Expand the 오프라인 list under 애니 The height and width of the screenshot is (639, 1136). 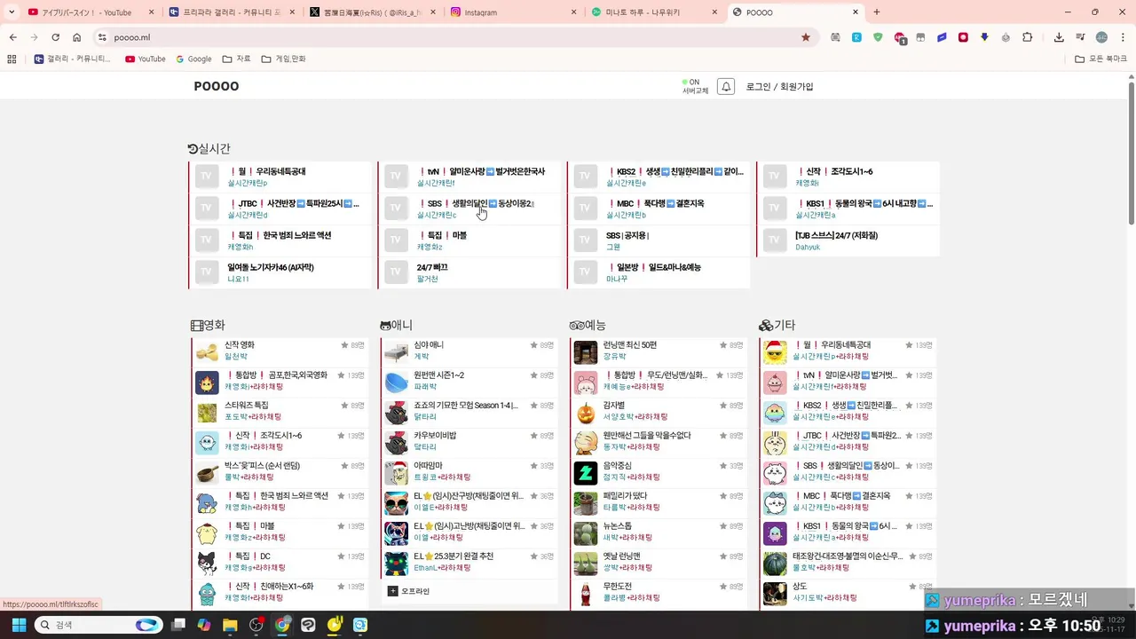click(409, 591)
